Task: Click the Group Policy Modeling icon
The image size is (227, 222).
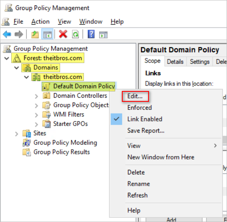Action: point(27,143)
